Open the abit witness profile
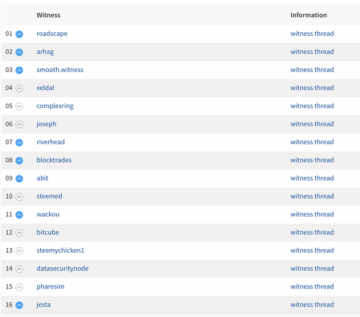This screenshot has width=360, height=317. (42, 178)
